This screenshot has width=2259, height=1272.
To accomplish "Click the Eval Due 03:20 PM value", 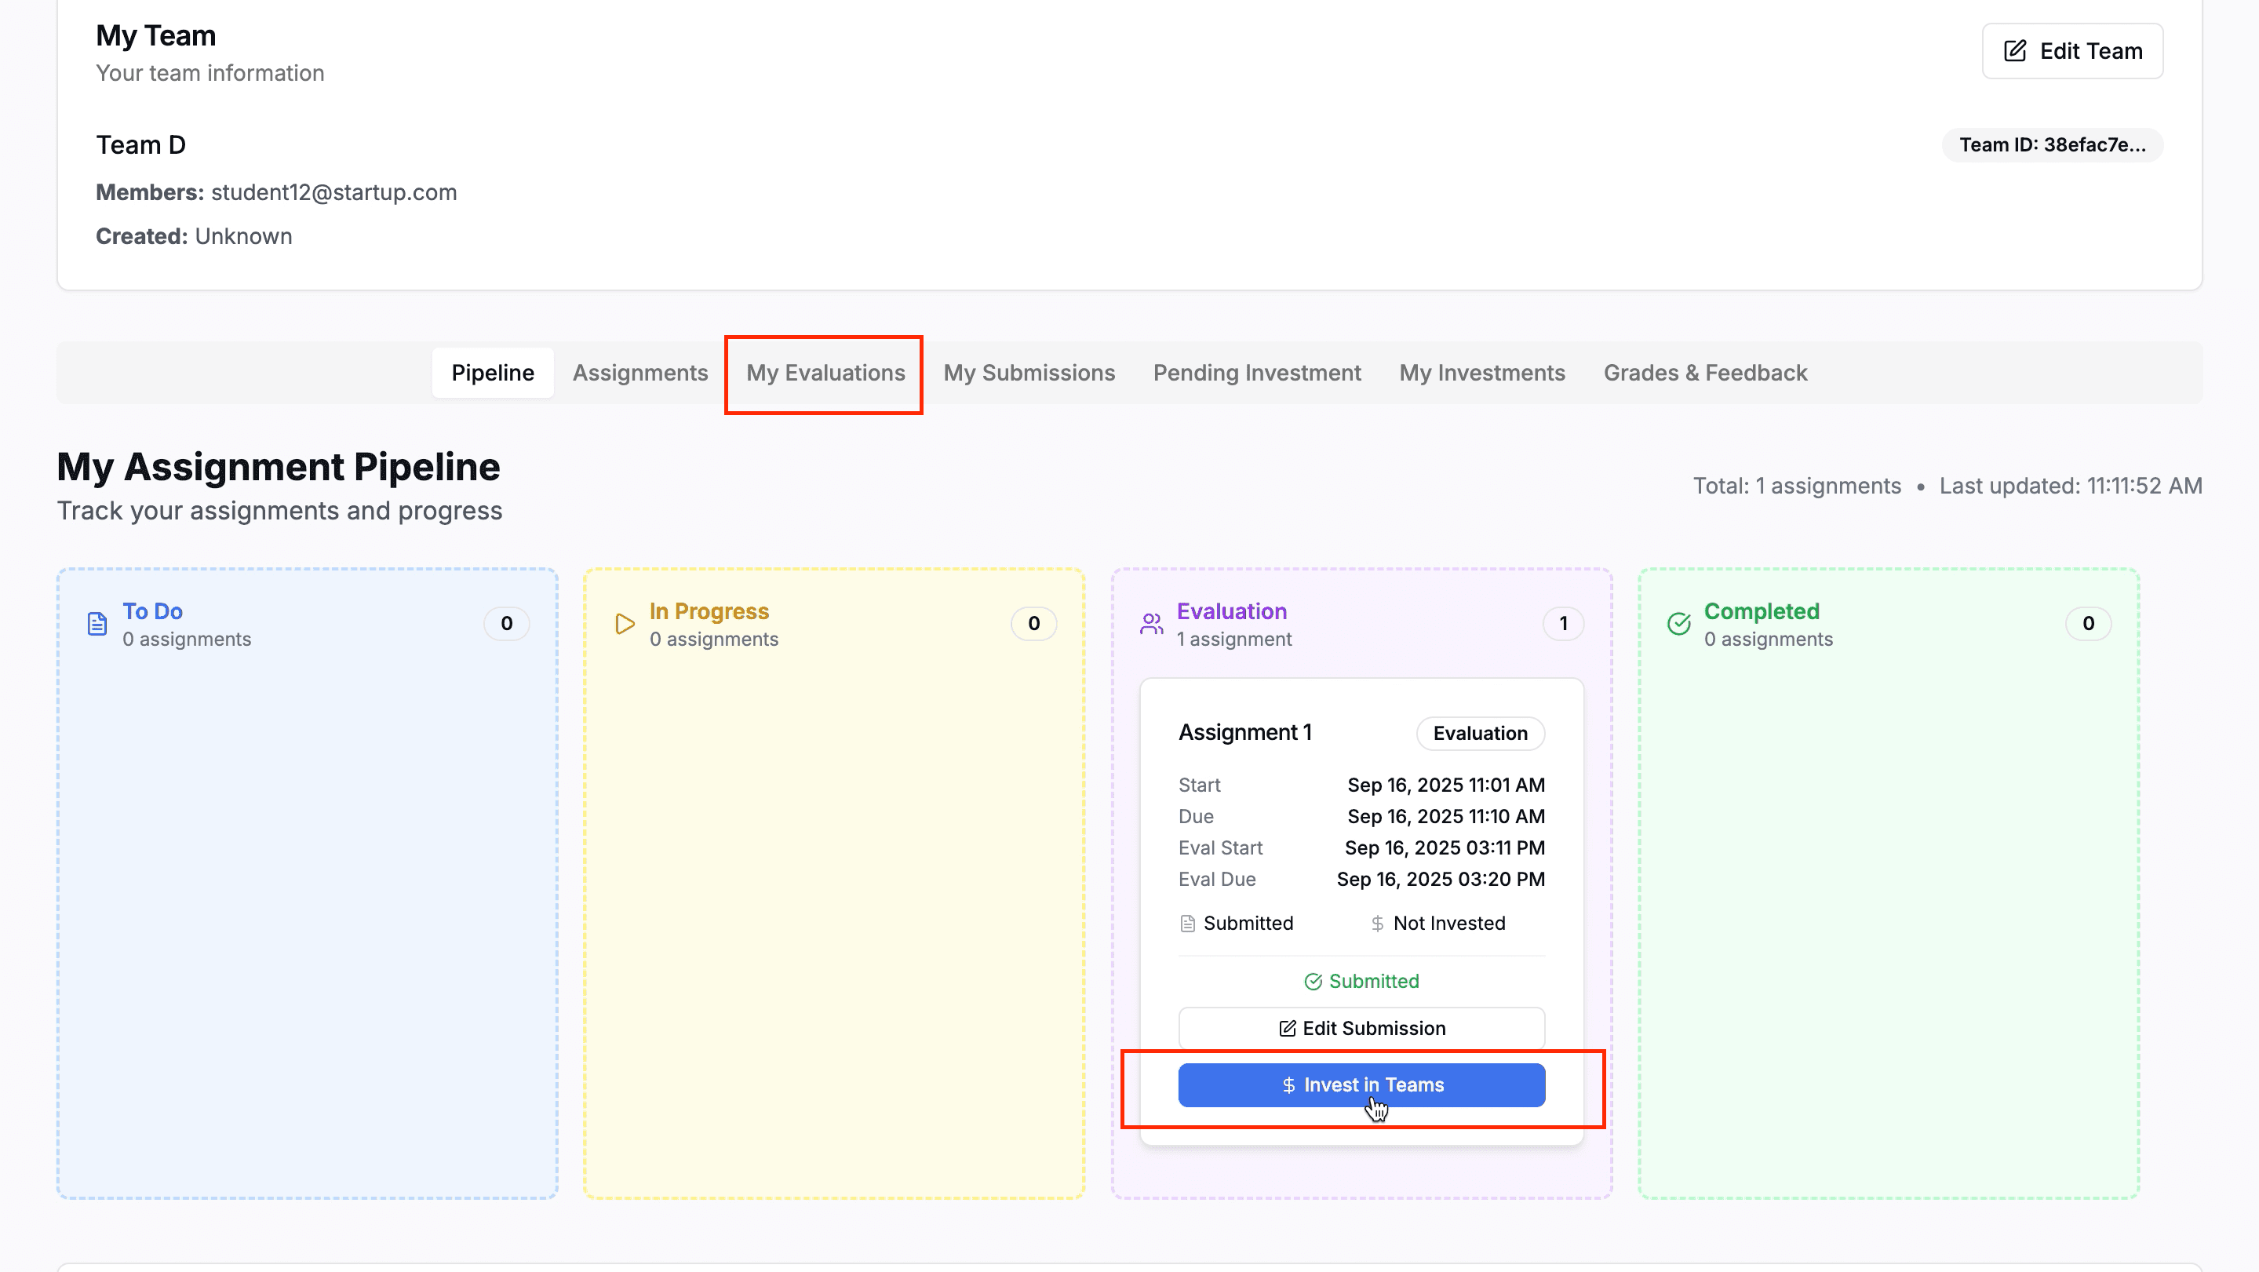I will tap(1441, 880).
